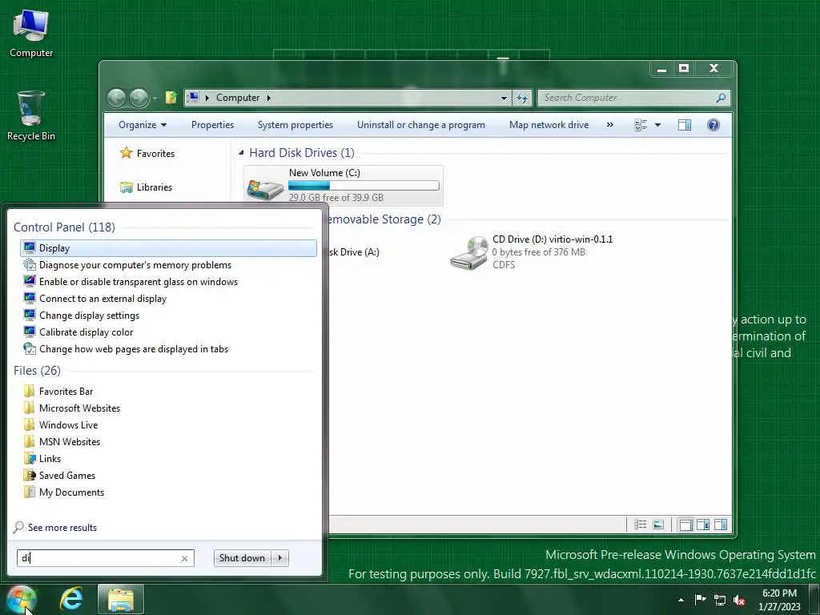This screenshot has height=615, width=820.
Task: Click the Shut down button
Action: point(243,558)
